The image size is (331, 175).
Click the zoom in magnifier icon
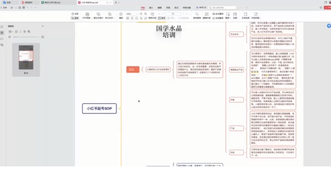(146, 14)
